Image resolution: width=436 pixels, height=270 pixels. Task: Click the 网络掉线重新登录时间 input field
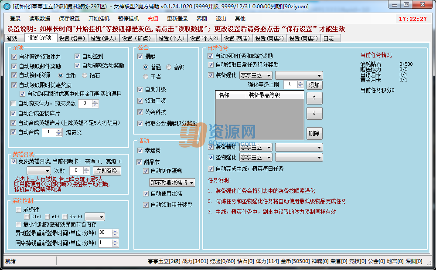click(x=106, y=243)
